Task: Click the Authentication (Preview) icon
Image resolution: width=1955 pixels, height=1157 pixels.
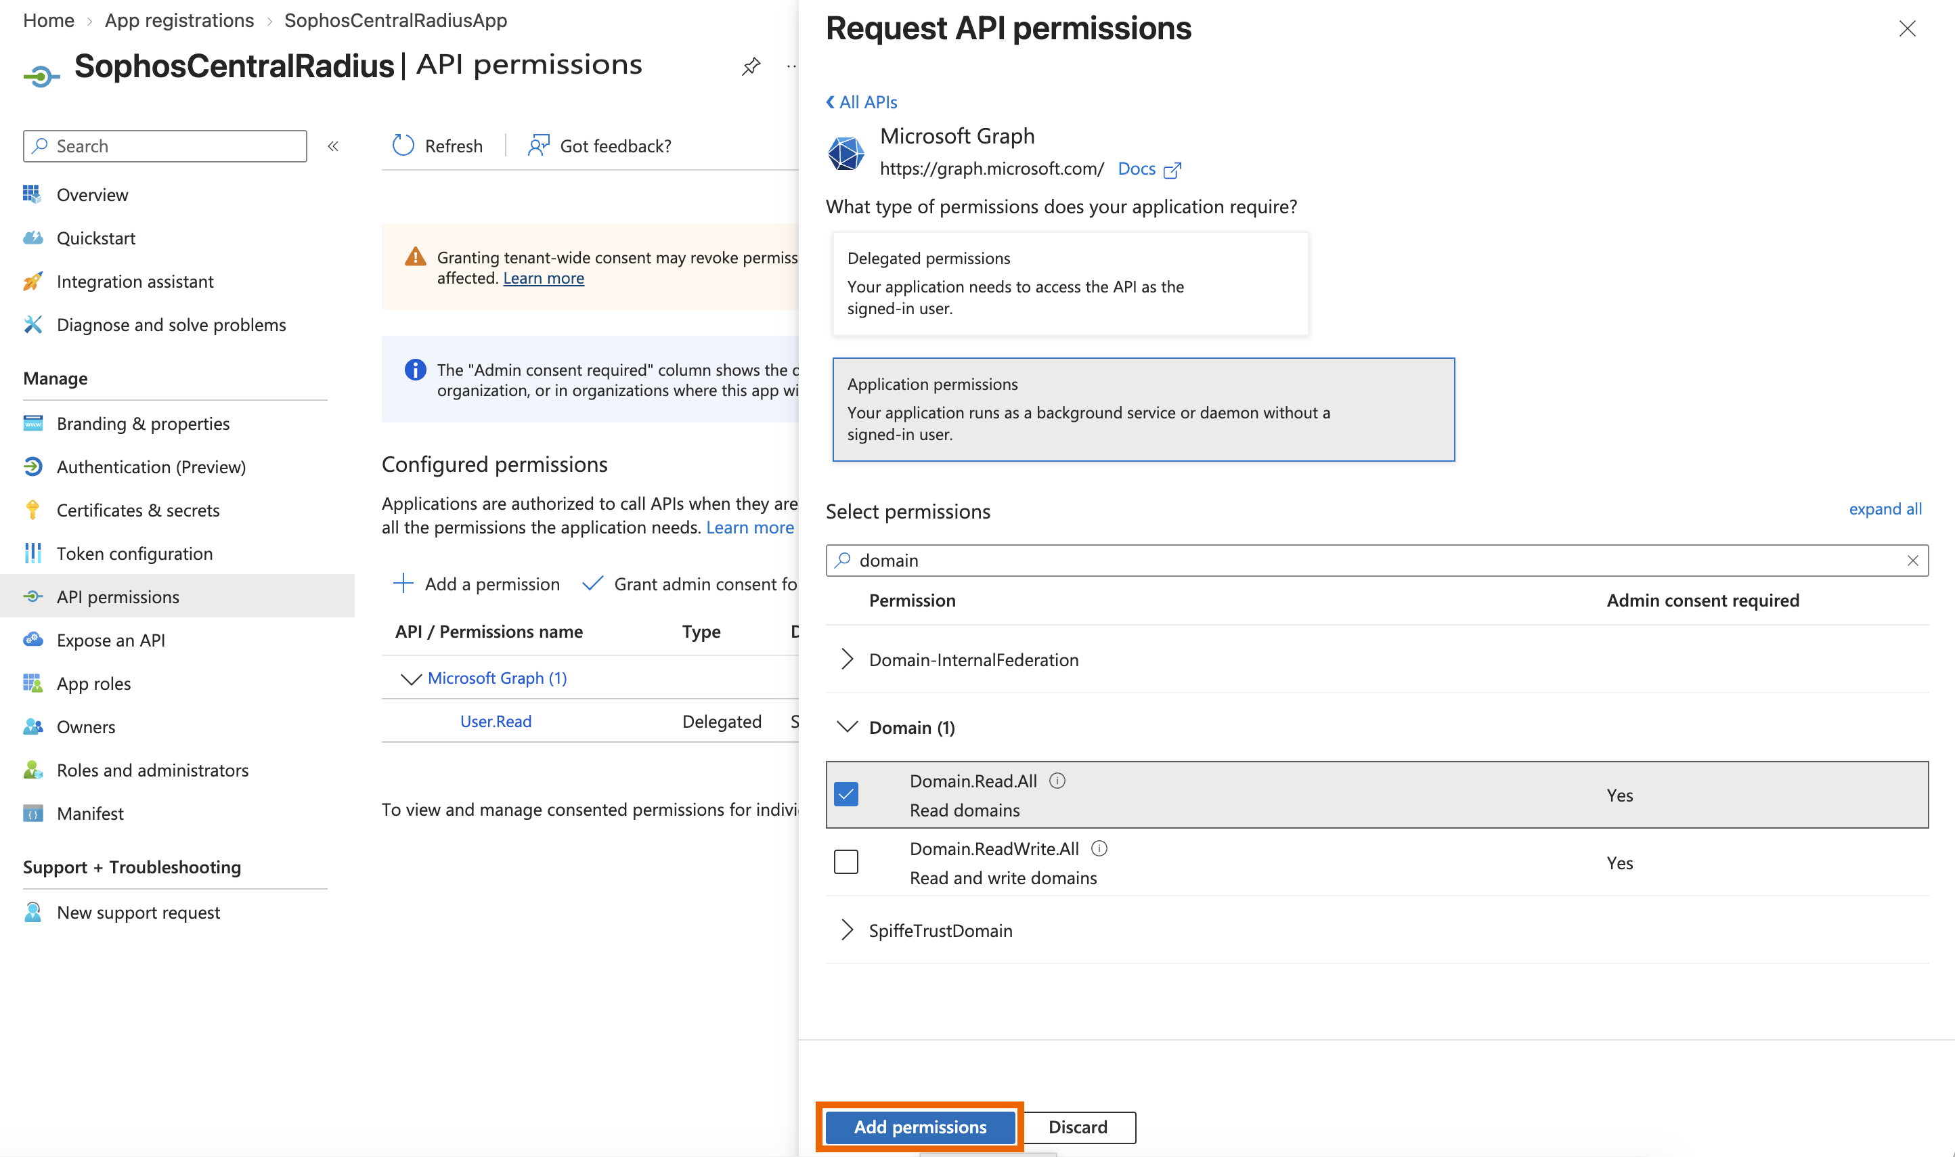Action: click(32, 466)
